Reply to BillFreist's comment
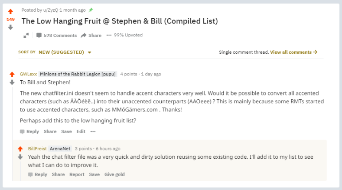342x190 pixels. tap(38, 174)
